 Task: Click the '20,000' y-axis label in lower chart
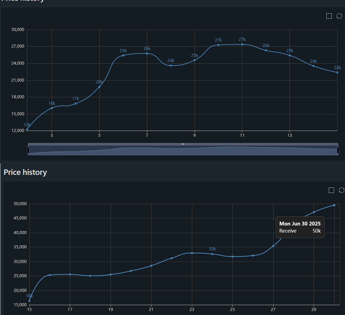coord(20,291)
